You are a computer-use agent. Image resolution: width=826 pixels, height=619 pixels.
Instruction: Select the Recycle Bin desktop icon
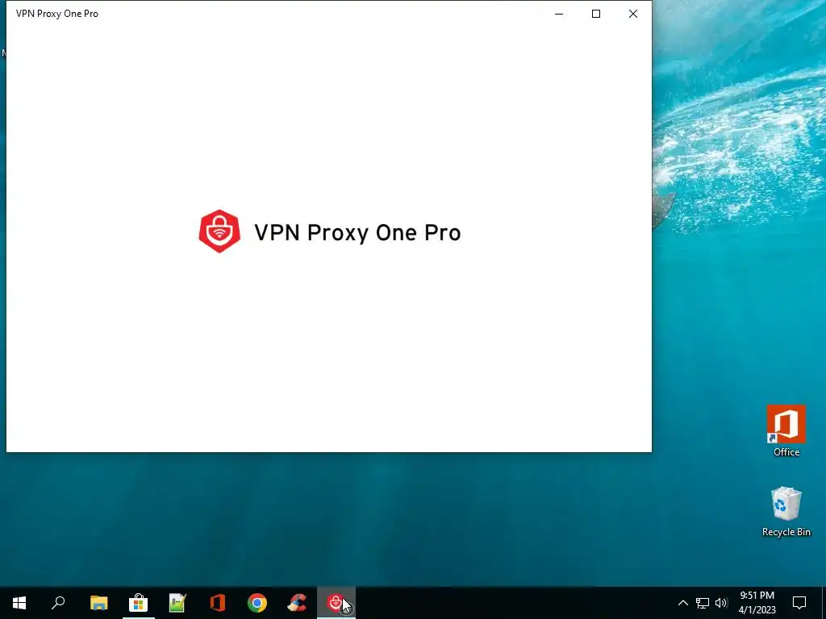click(786, 512)
